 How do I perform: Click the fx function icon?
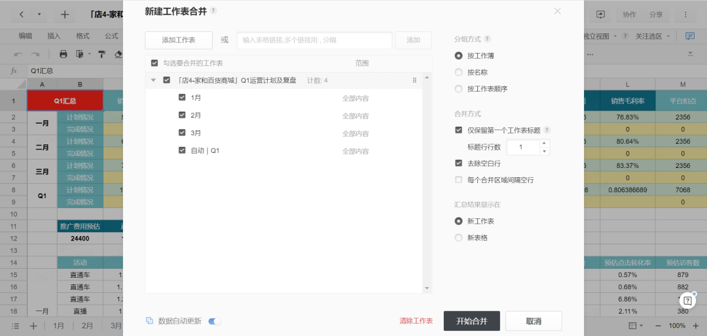coord(14,71)
